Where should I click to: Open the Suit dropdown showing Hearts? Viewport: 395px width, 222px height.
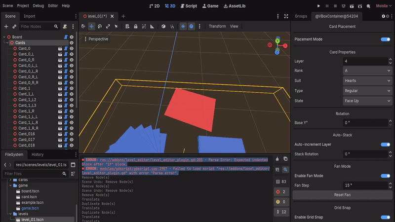click(367, 80)
